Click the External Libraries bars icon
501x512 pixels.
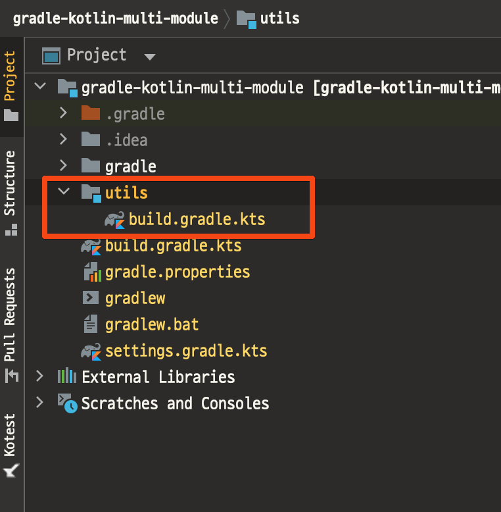[x=67, y=376]
